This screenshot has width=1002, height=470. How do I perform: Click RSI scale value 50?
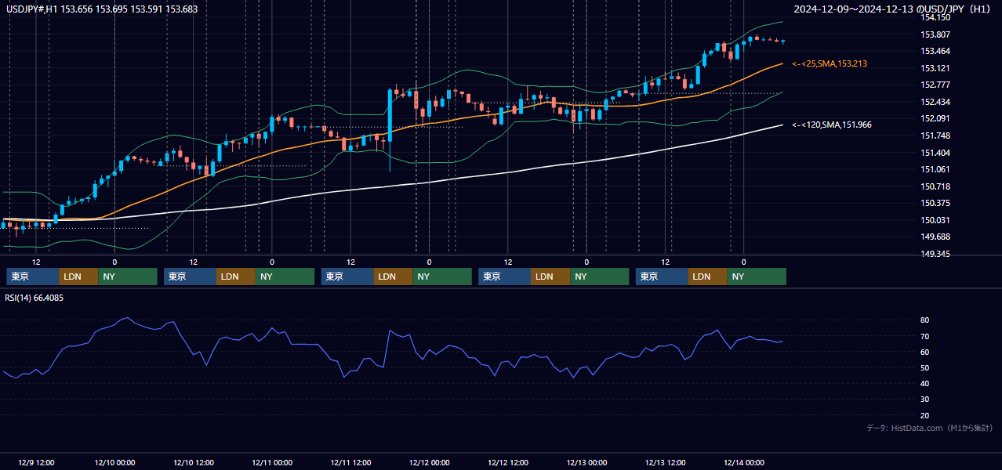coord(924,367)
